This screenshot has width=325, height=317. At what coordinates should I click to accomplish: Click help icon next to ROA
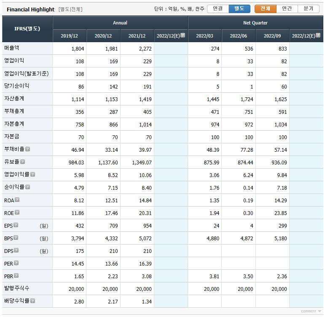click(17, 200)
